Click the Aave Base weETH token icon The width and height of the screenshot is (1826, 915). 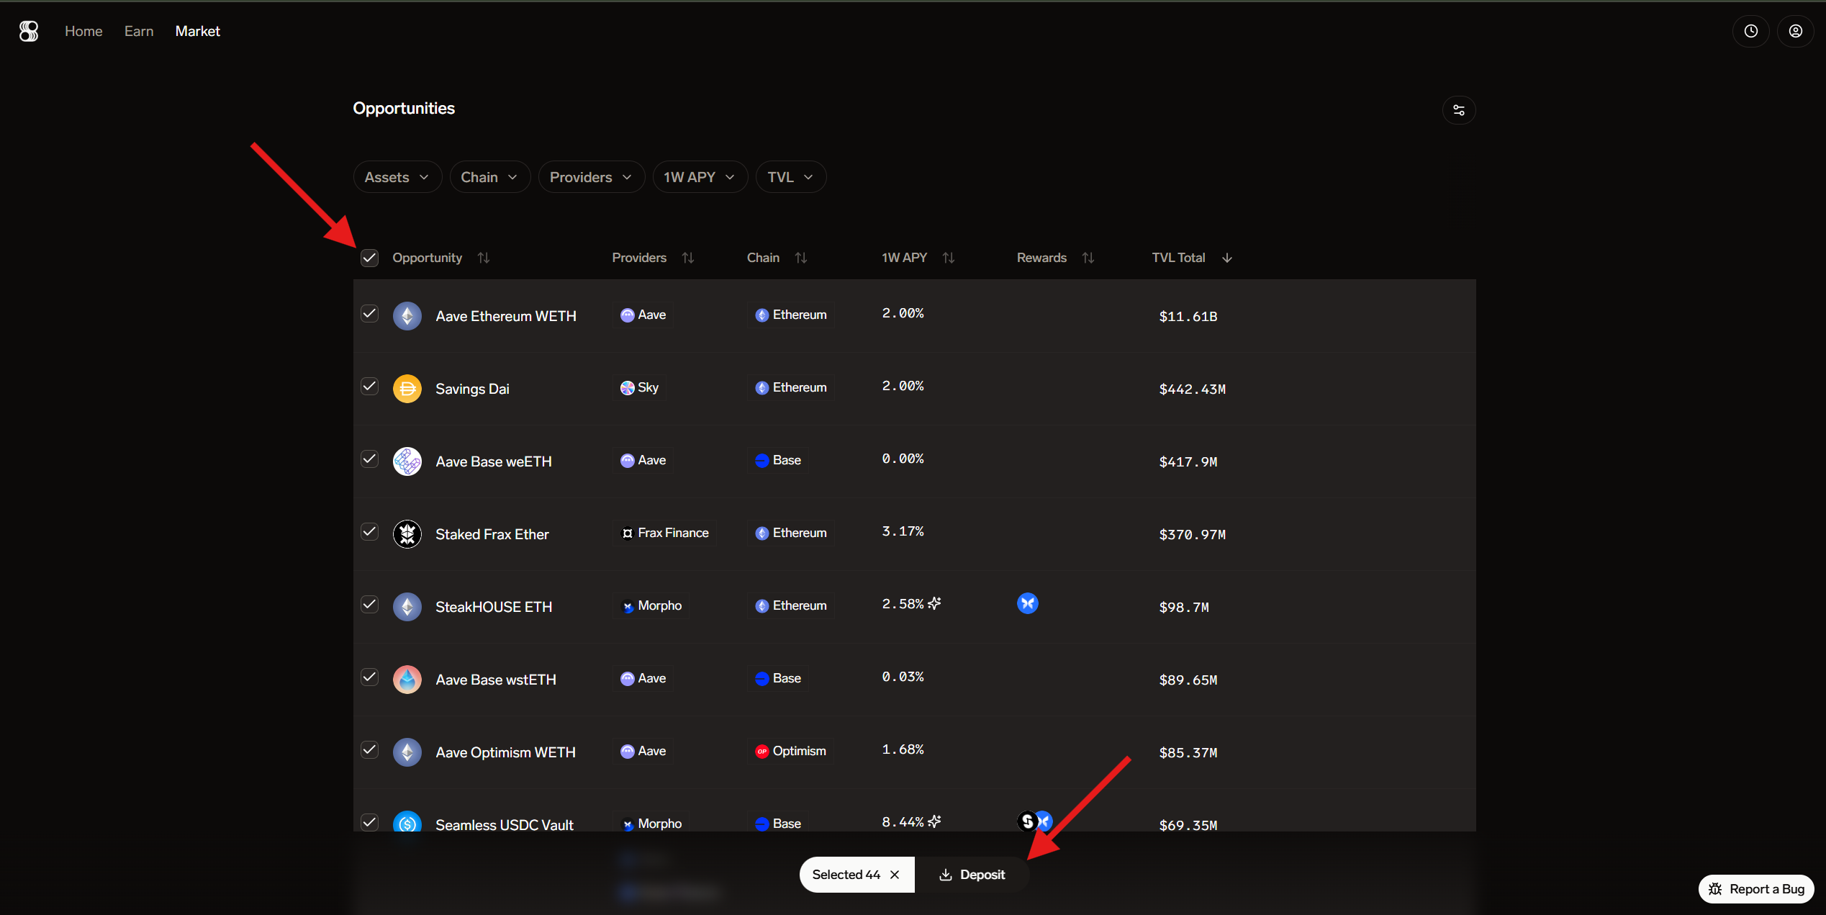[407, 461]
